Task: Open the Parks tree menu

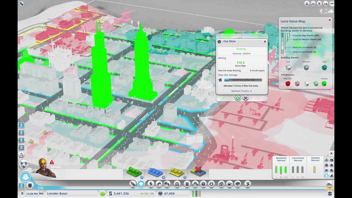Action: (238, 184)
